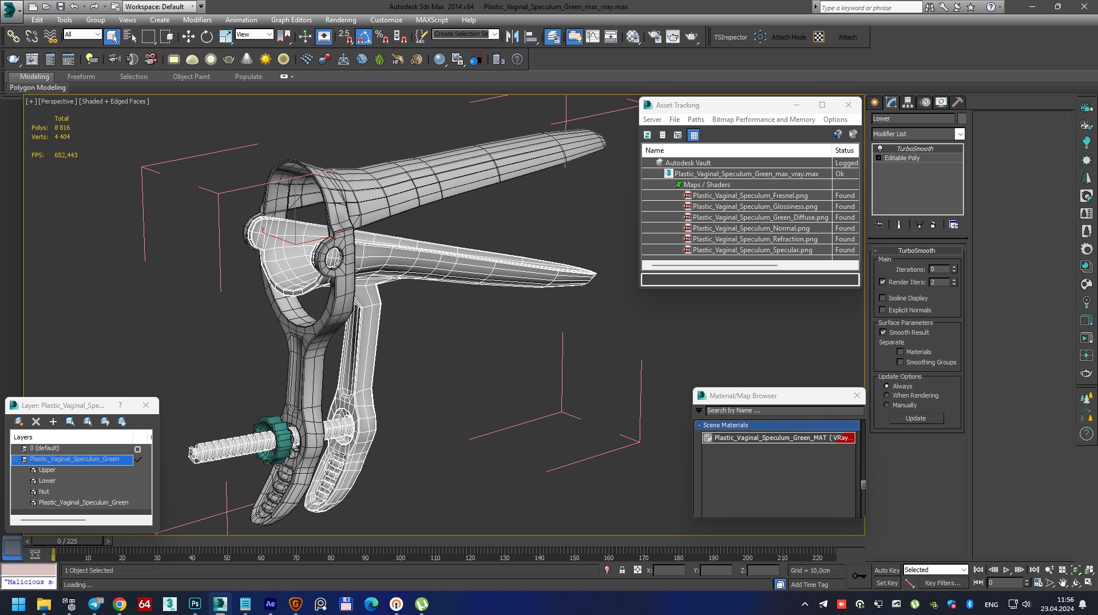Click the Cone primitive icon

pos(247,59)
